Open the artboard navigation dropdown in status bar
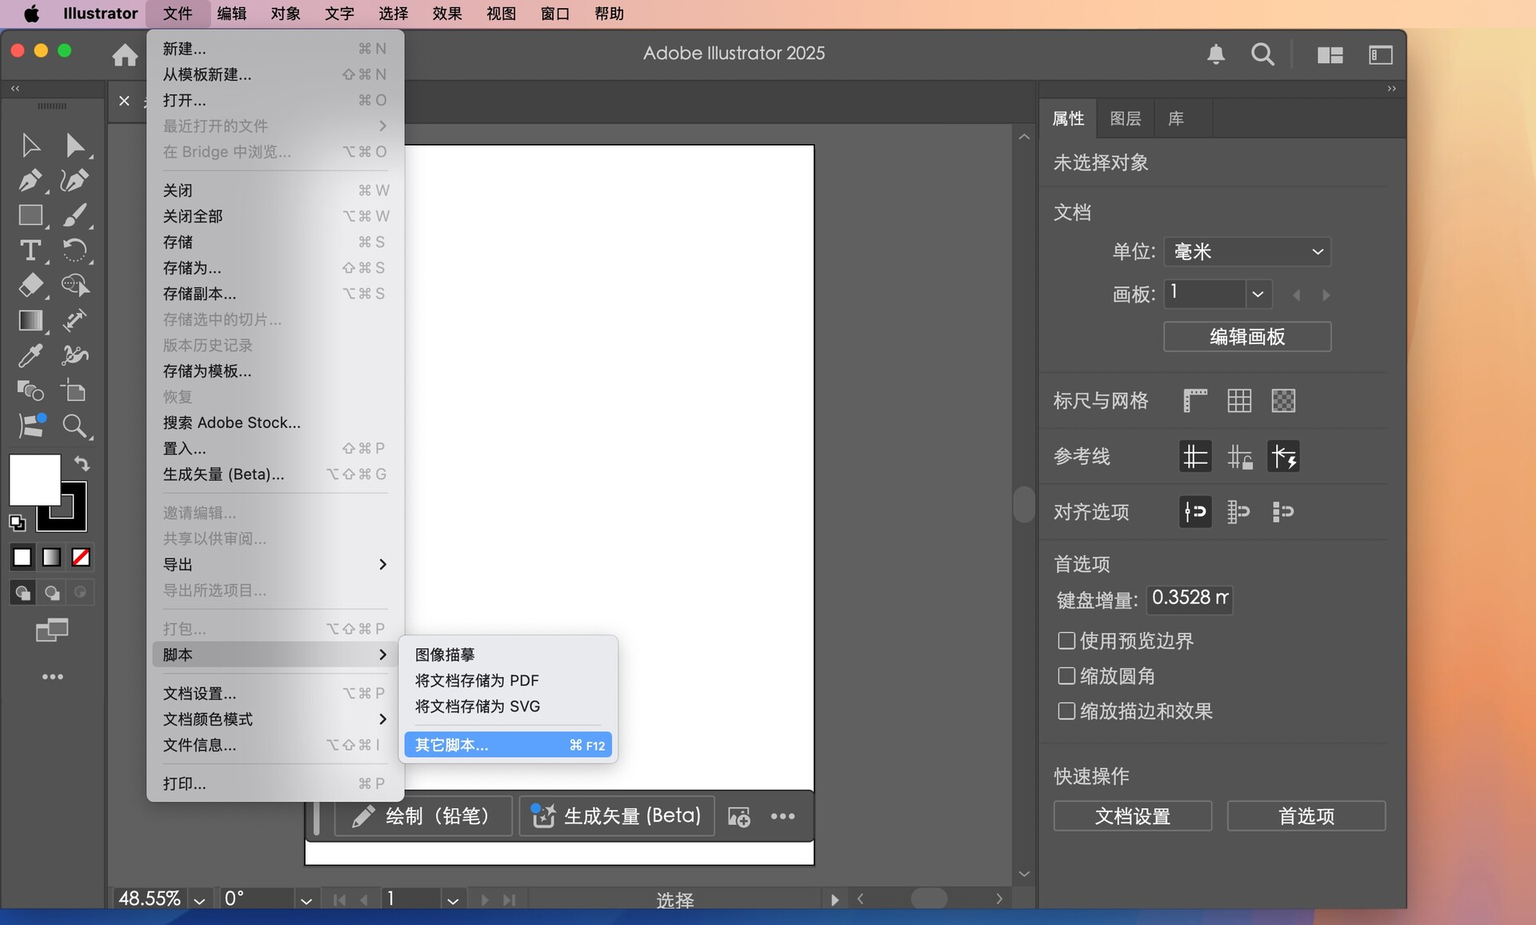 [x=453, y=899]
